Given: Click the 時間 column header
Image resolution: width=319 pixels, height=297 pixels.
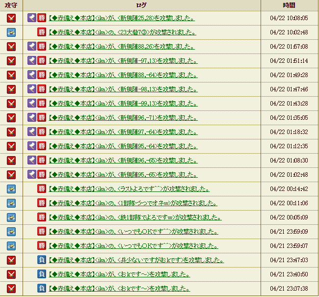Looking at the screenshot, I should click(x=289, y=5).
